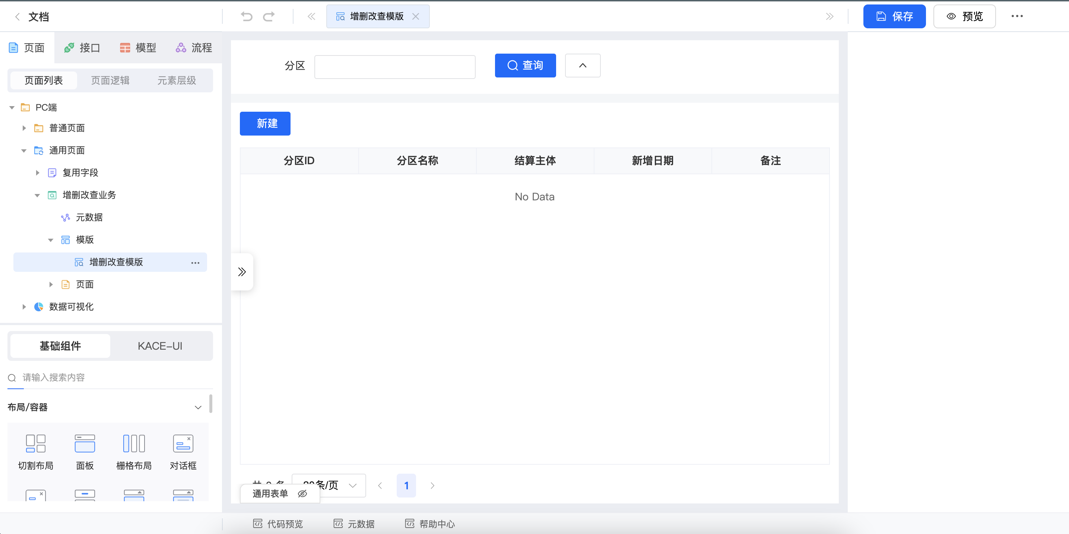Select page 1 in pagination
Image resolution: width=1069 pixels, height=534 pixels.
pyautogui.click(x=406, y=485)
